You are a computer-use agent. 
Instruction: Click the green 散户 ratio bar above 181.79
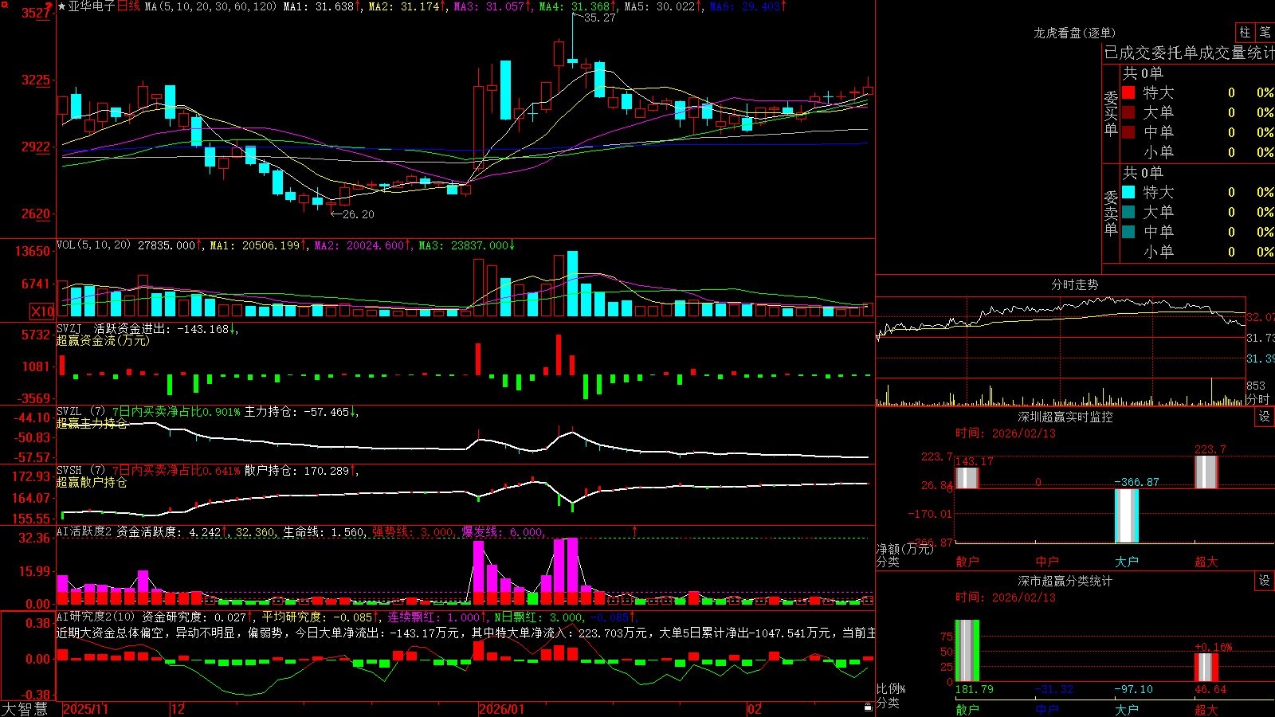967,651
